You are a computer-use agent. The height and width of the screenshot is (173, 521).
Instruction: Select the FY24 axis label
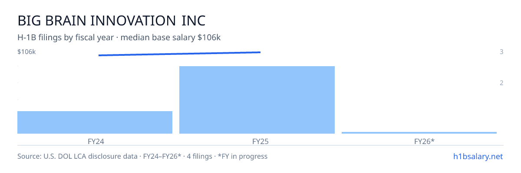click(95, 141)
